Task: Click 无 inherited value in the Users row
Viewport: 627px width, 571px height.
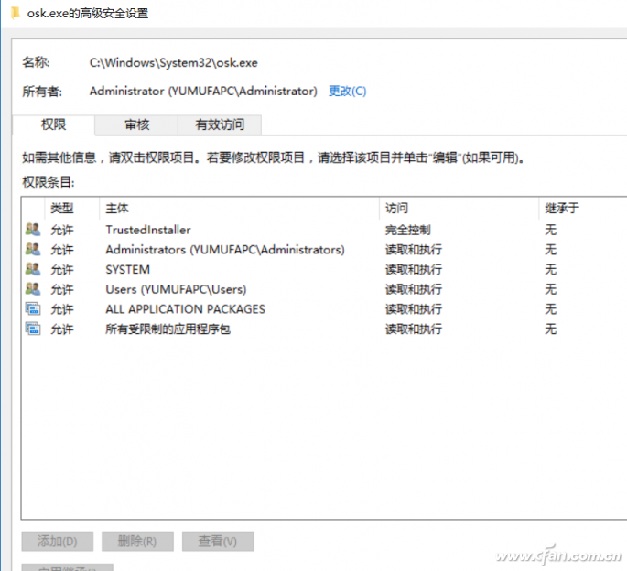Action: [551, 289]
